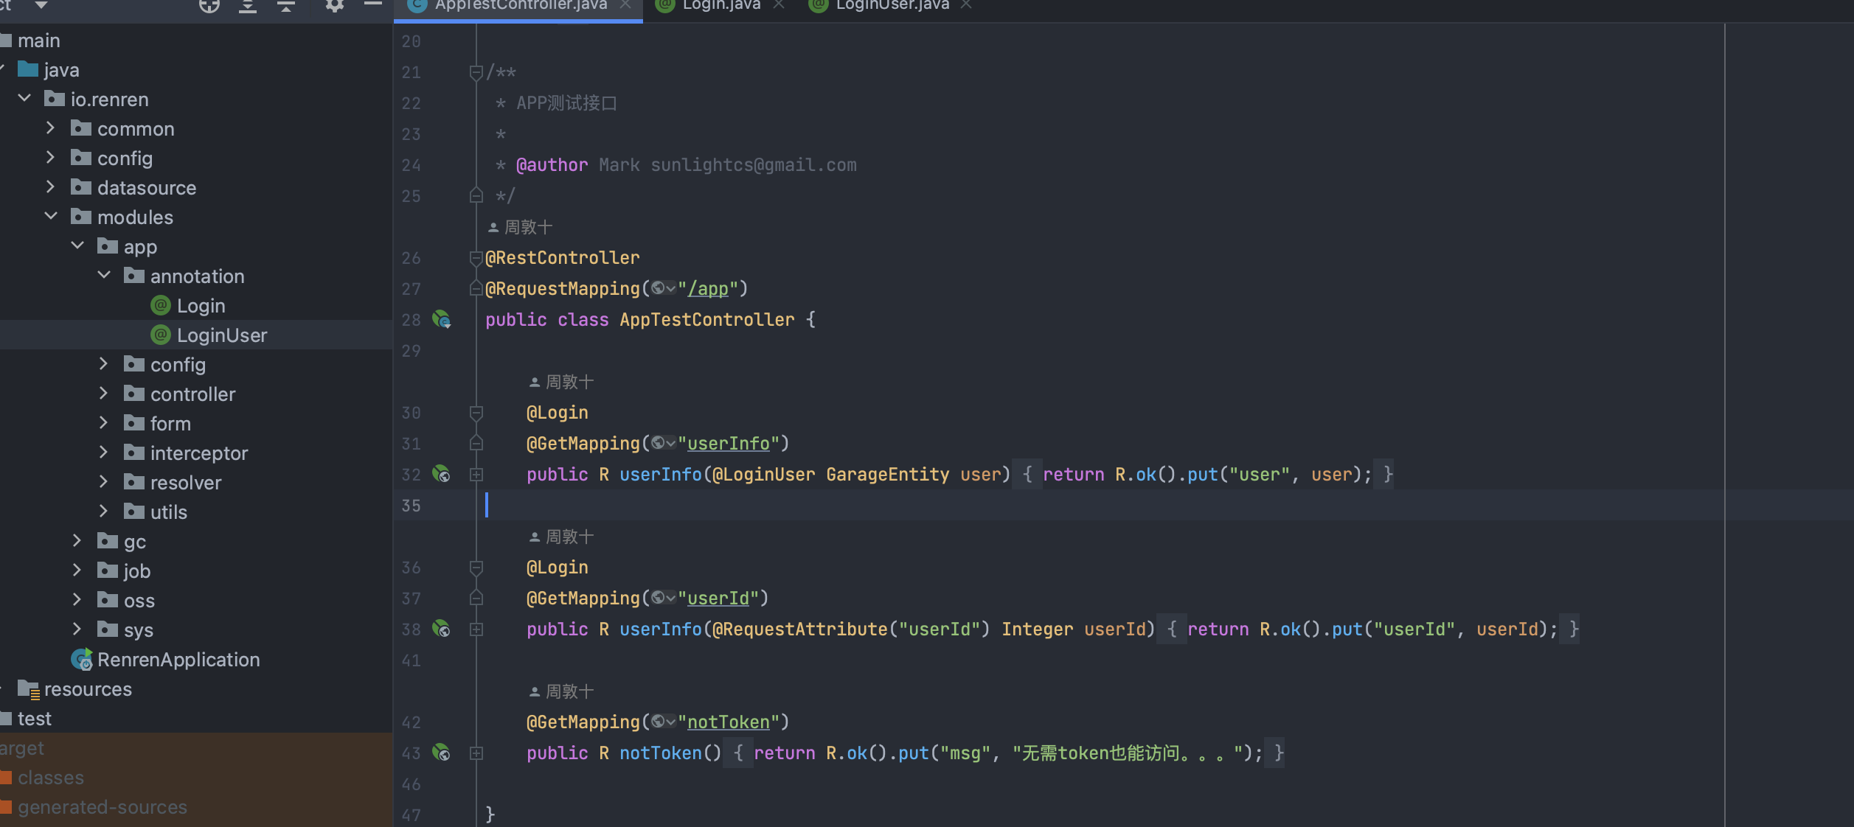Open the project view mode dropdown arrow
This screenshot has height=827, width=1854.
pos(41,6)
